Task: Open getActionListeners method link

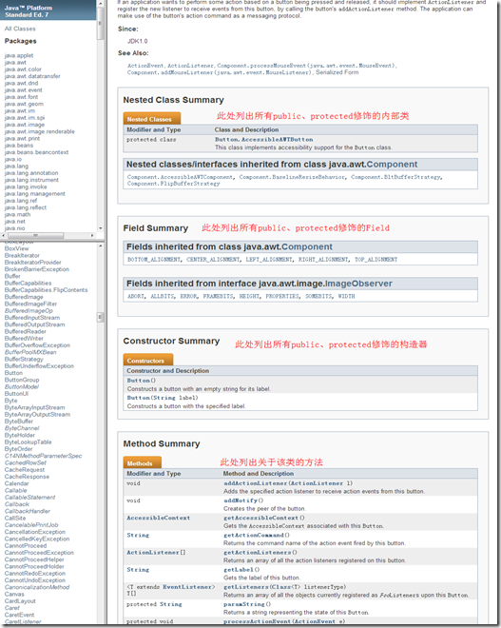Action: (257, 552)
